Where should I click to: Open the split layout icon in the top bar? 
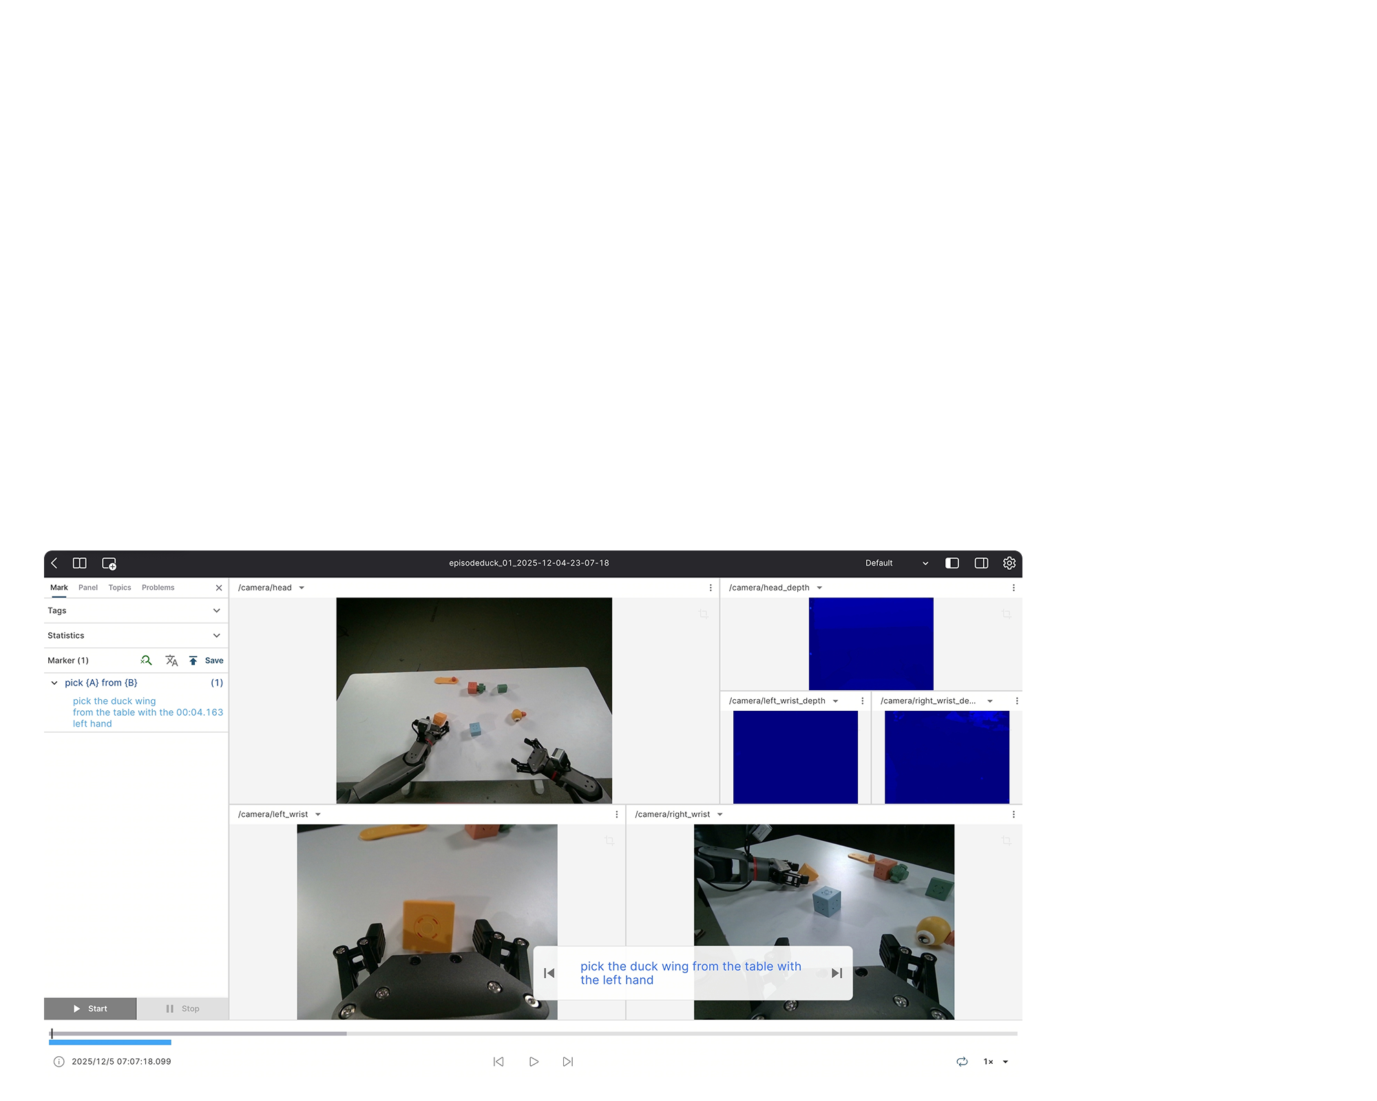[80, 563]
